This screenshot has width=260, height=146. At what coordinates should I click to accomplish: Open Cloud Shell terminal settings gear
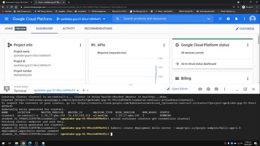pos(208,89)
